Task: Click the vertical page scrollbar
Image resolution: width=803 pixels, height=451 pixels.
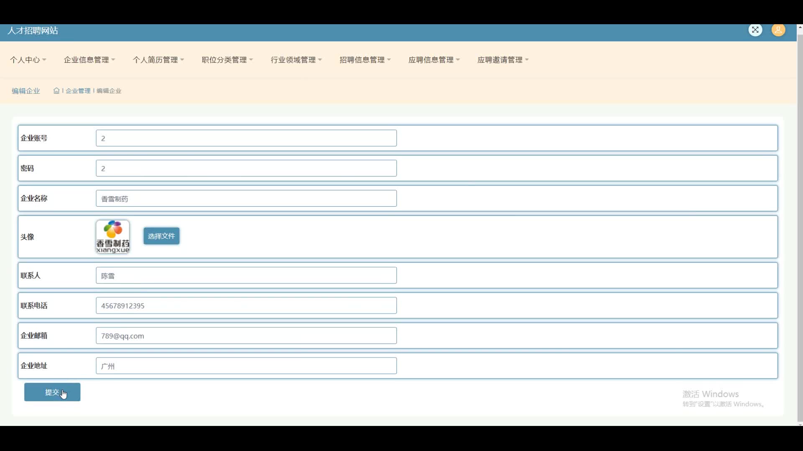Action: 800,225
